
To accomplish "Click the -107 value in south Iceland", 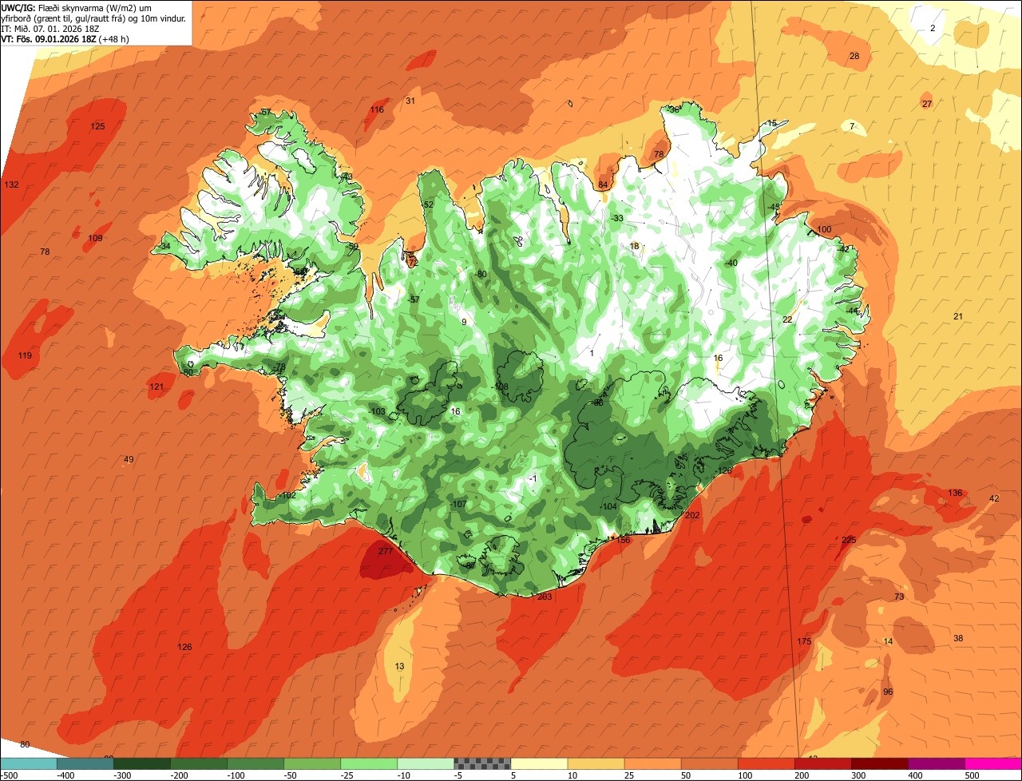I will 458,504.
